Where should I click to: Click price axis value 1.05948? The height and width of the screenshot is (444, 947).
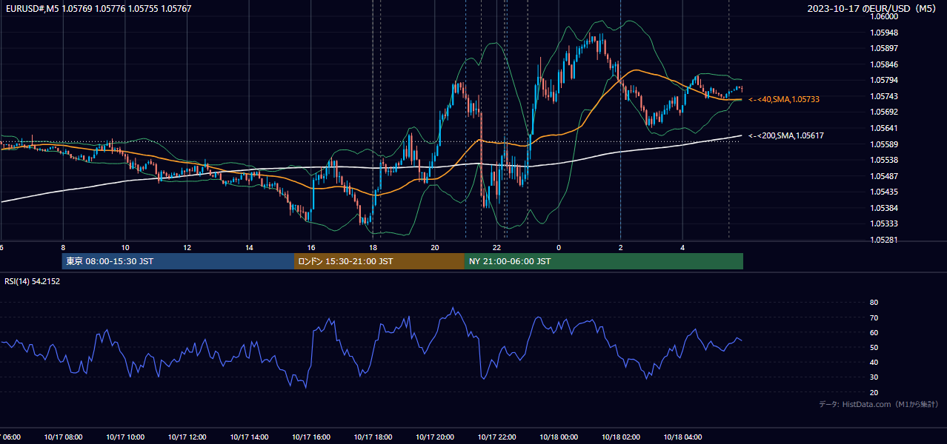click(x=883, y=33)
